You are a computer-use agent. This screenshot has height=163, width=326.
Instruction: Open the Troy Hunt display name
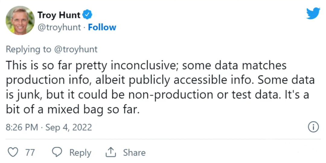tap(59, 15)
